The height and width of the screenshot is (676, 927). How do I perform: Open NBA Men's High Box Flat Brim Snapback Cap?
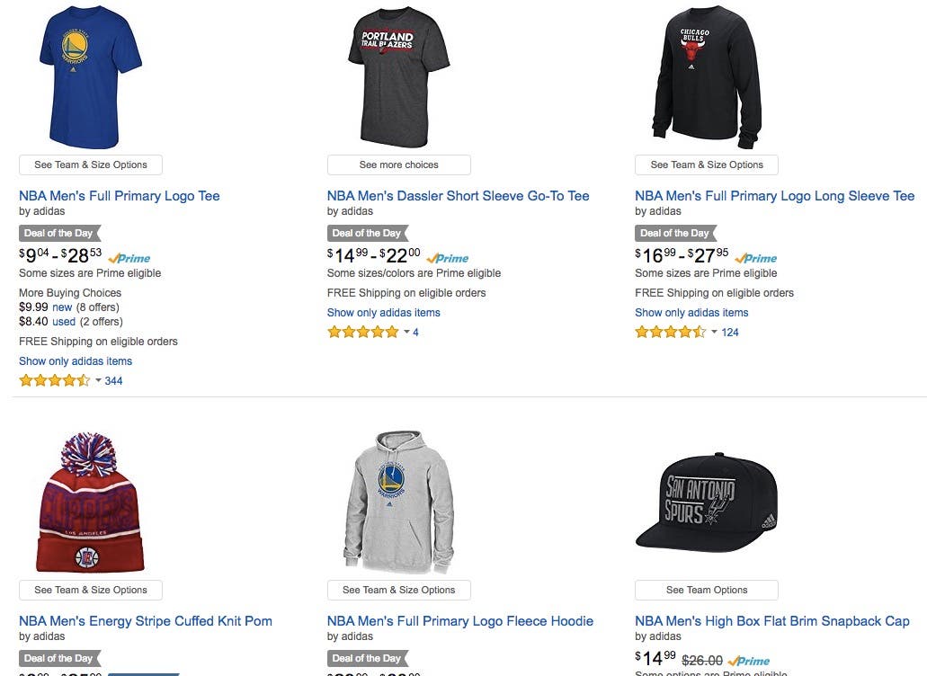click(771, 621)
